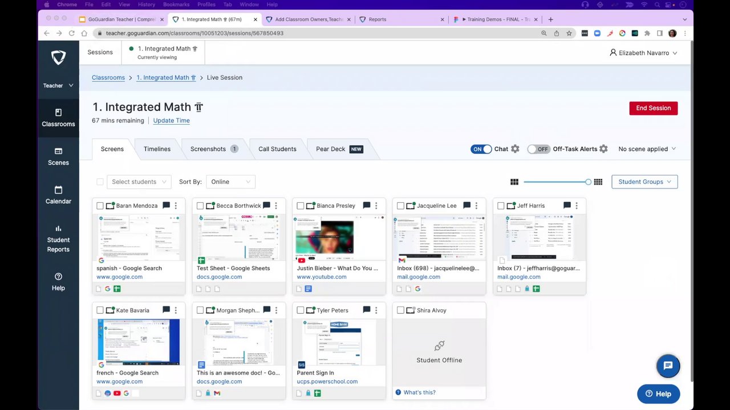Open Baran Mendoza's more options menu
Screen dimensions: 730x410
coord(176,206)
